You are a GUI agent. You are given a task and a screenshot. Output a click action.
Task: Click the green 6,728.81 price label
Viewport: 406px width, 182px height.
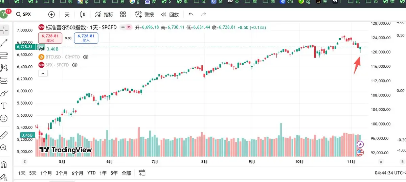25,47
